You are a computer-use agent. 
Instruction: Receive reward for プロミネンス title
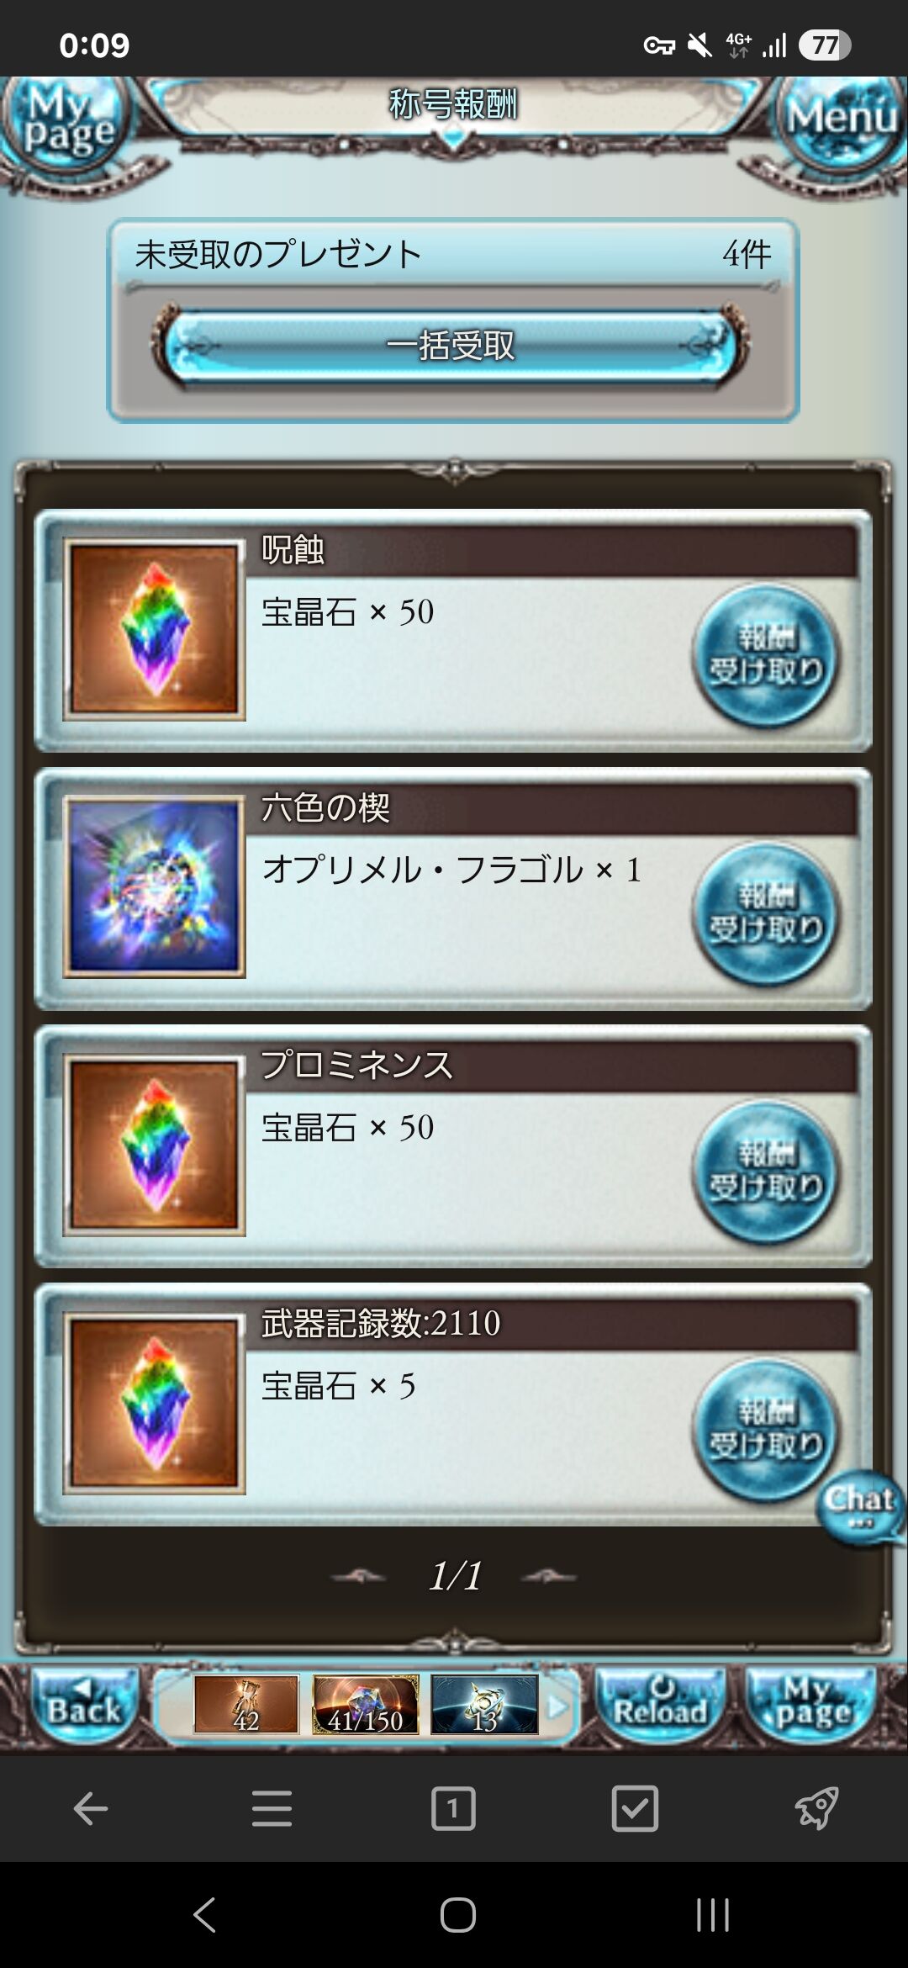point(765,1172)
